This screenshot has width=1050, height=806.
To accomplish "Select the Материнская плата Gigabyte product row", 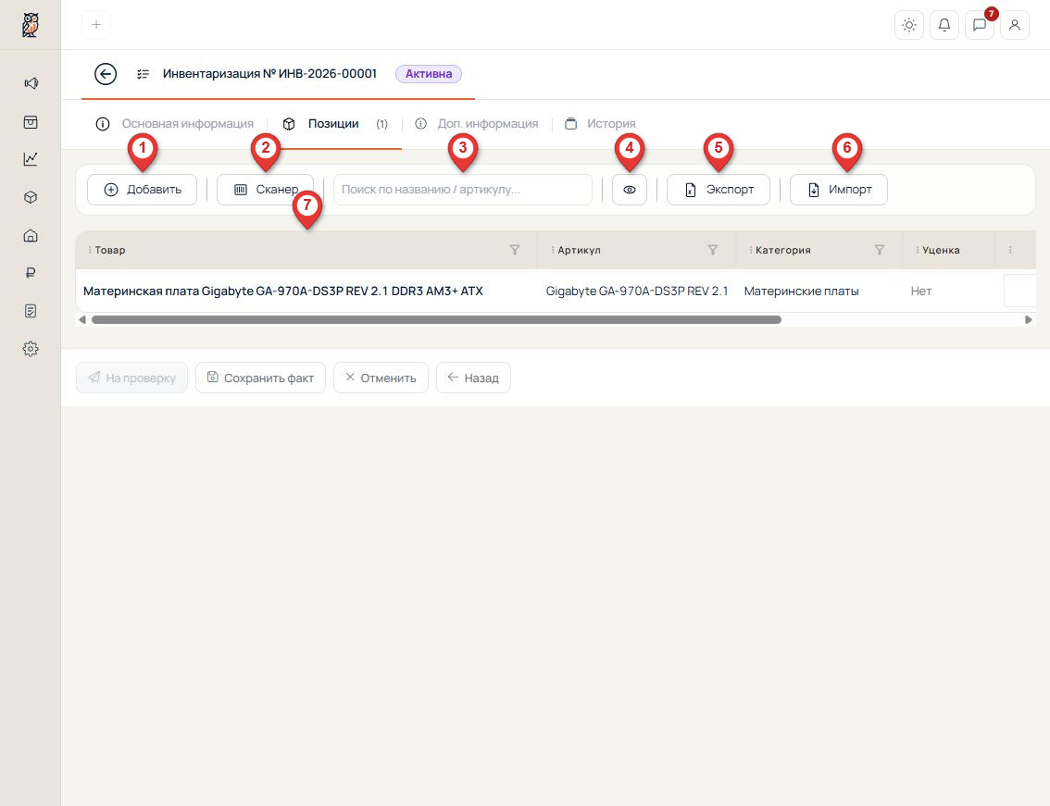I will click(556, 291).
